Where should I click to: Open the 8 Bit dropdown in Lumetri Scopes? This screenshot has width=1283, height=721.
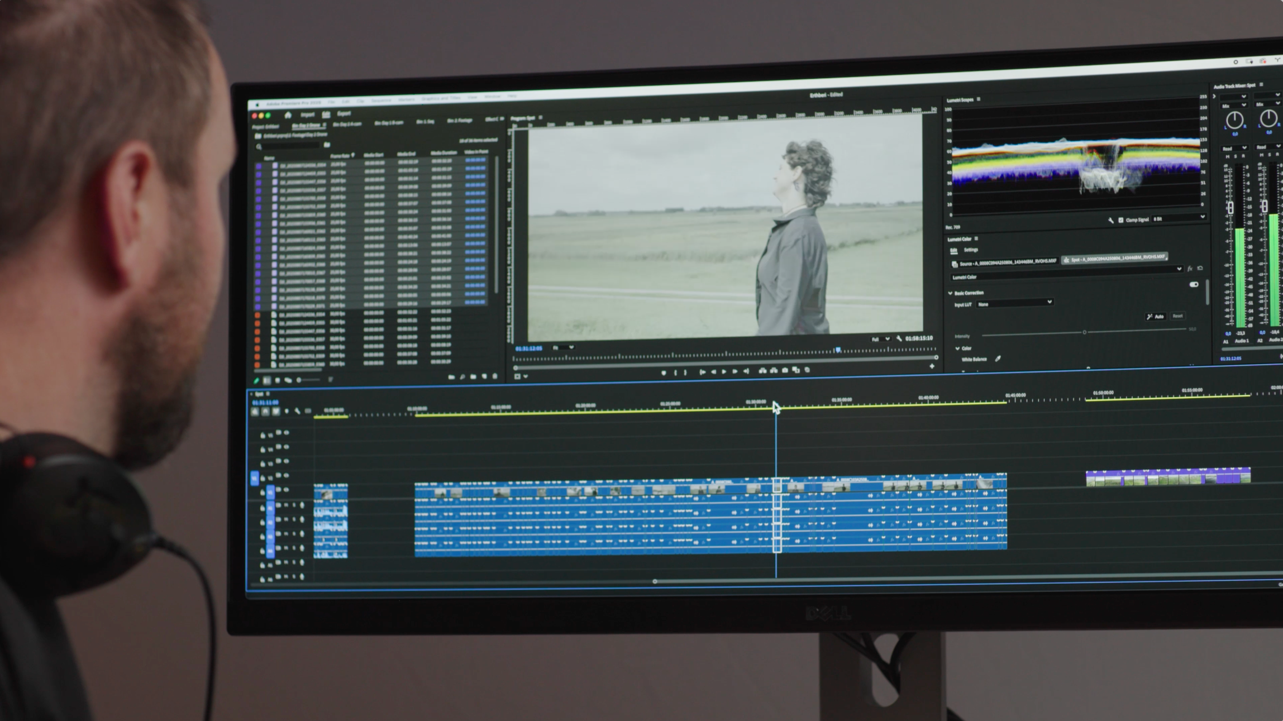point(1179,218)
